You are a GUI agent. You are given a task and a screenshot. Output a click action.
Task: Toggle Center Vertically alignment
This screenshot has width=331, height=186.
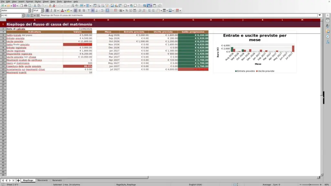tap(93, 11)
